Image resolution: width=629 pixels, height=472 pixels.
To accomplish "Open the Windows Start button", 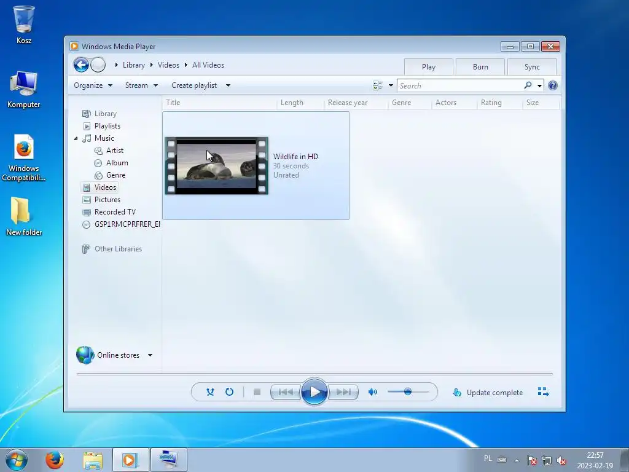I will pos(17,460).
